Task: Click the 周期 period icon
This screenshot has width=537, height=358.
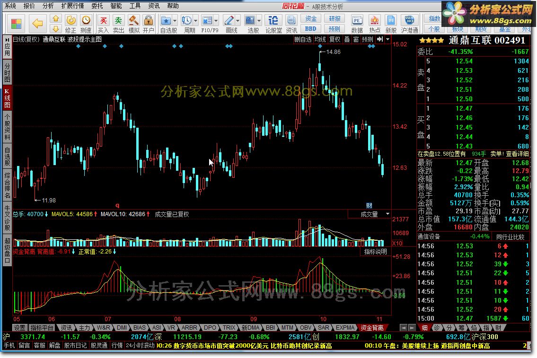Action: (186, 20)
